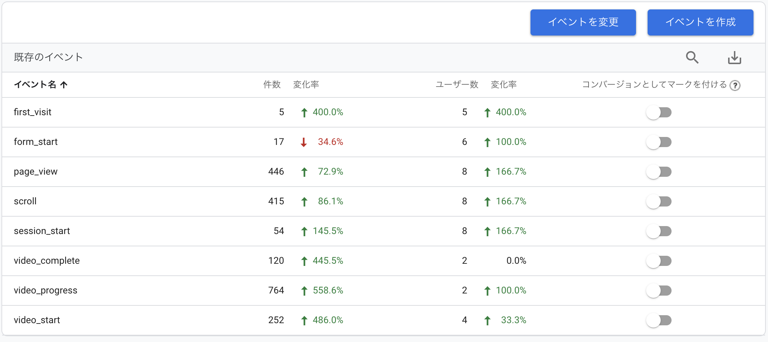Click the 145.5% change value
Screen dimensions: 768x342
coord(328,231)
